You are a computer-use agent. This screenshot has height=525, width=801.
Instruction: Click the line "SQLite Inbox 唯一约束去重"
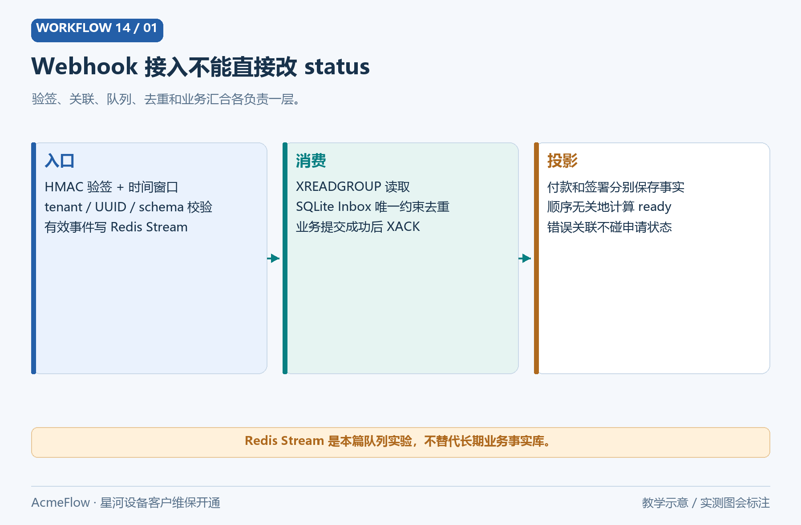click(372, 206)
